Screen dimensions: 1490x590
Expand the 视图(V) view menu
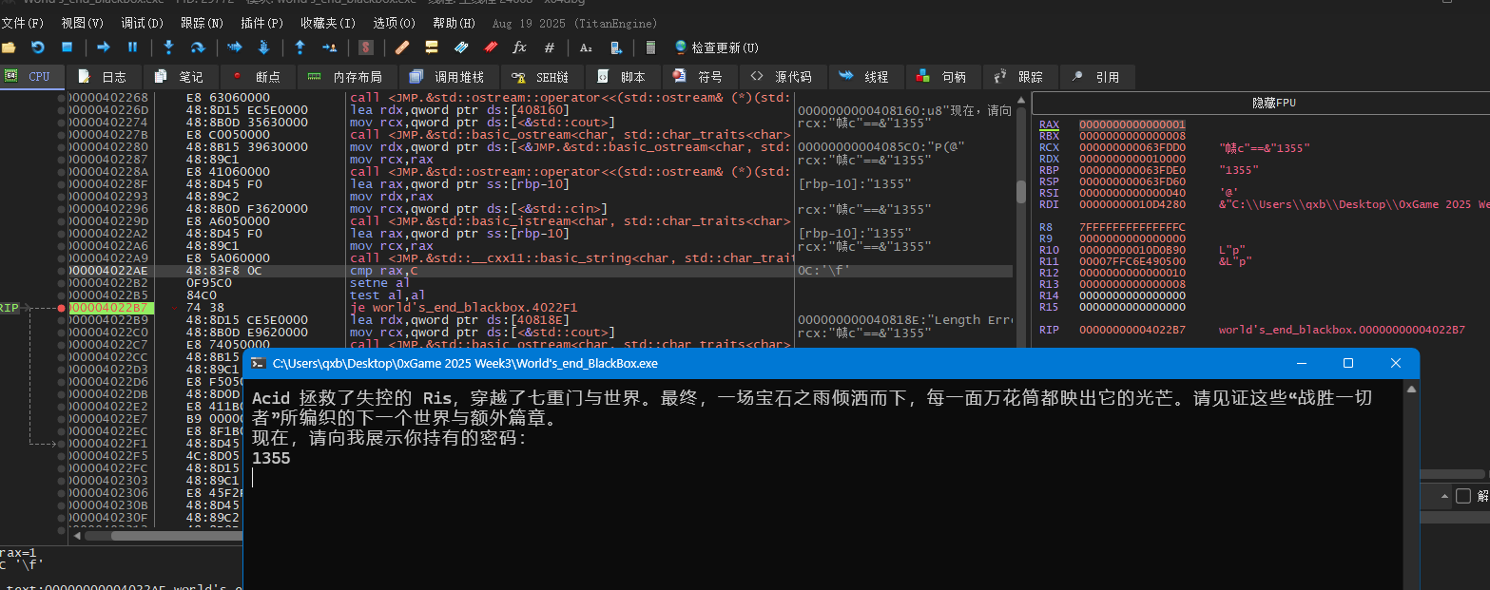(x=83, y=23)
